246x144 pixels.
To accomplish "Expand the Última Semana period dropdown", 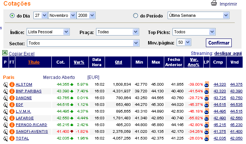I will (x=198, y=15).
